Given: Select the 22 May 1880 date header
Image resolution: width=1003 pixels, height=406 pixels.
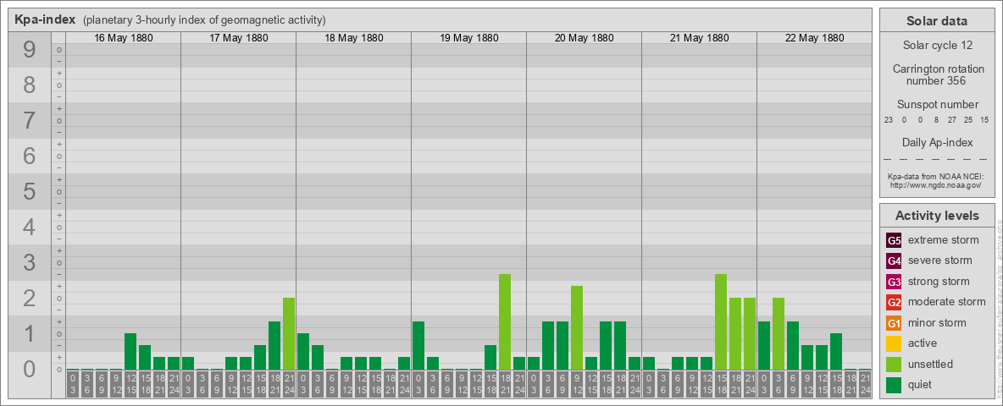Looking at the screenshot, I should [814, 38].
